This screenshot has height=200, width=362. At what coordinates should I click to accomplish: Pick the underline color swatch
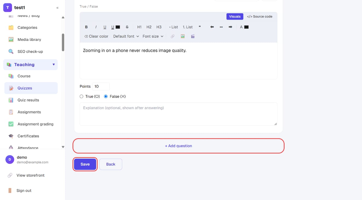coord(118,27)
